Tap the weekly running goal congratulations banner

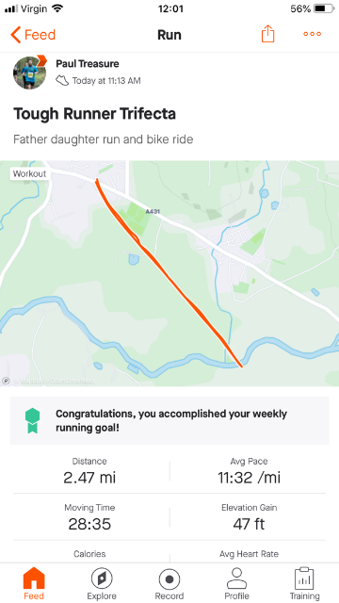(169, 421)
